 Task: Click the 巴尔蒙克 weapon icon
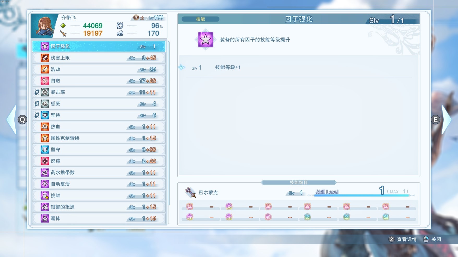click(x=190, y=193)
